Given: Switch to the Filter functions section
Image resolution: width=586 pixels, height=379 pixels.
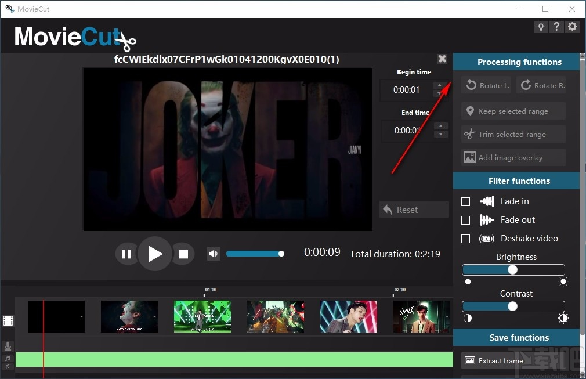Looking at the screenshot, I should pyautogui.click(x=516, y=181).
